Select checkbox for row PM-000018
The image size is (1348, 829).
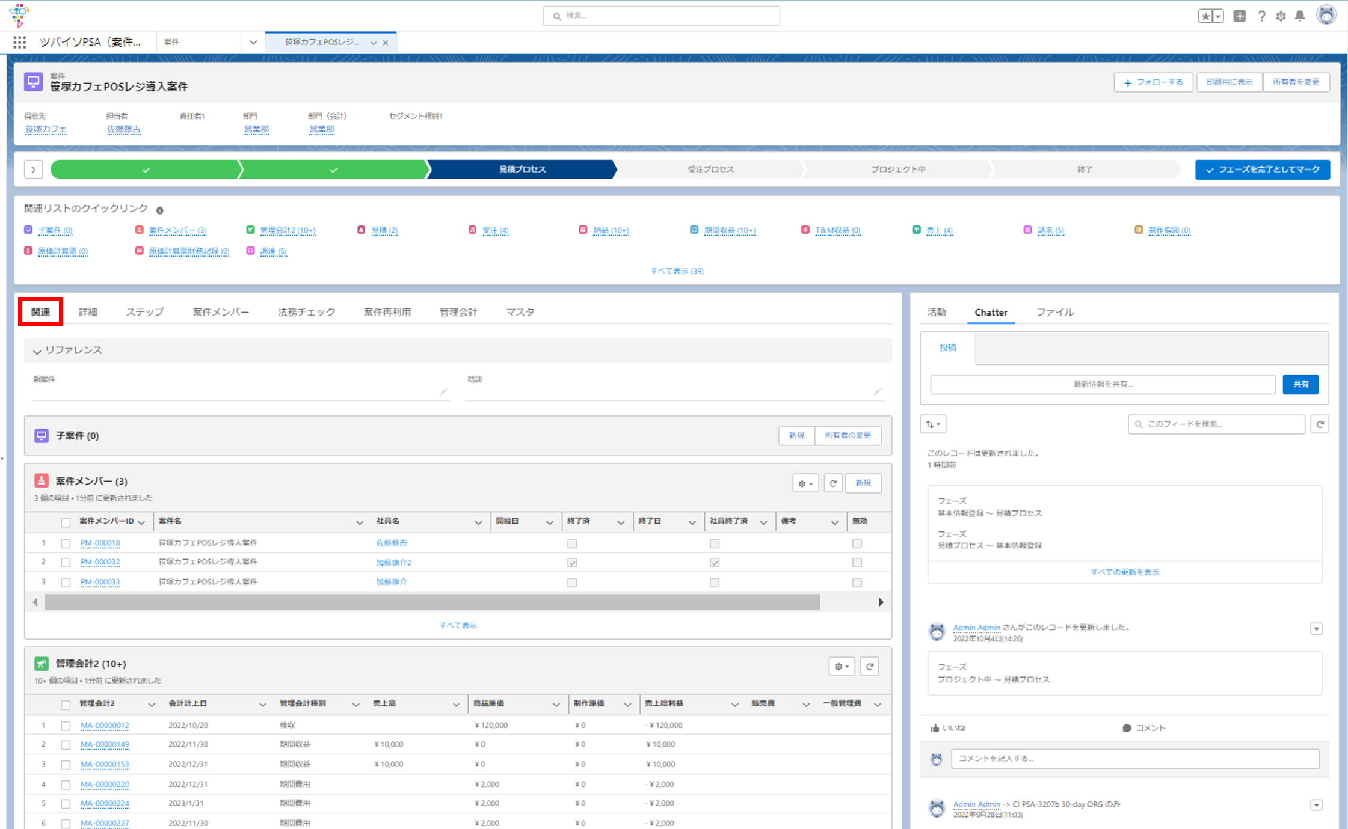66,543
